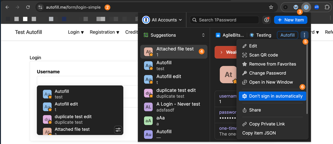Choose Change Password menu option
Image resolution: width=333 pixels, height=144 pixels.
point(272,73)
